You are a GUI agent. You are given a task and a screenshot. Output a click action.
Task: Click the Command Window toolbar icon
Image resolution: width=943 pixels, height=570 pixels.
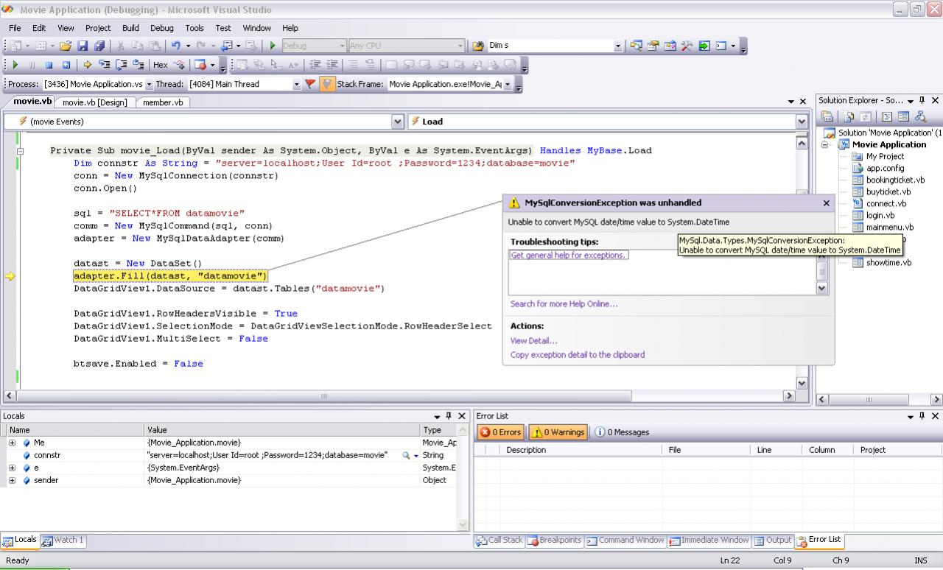coord(721,46)
